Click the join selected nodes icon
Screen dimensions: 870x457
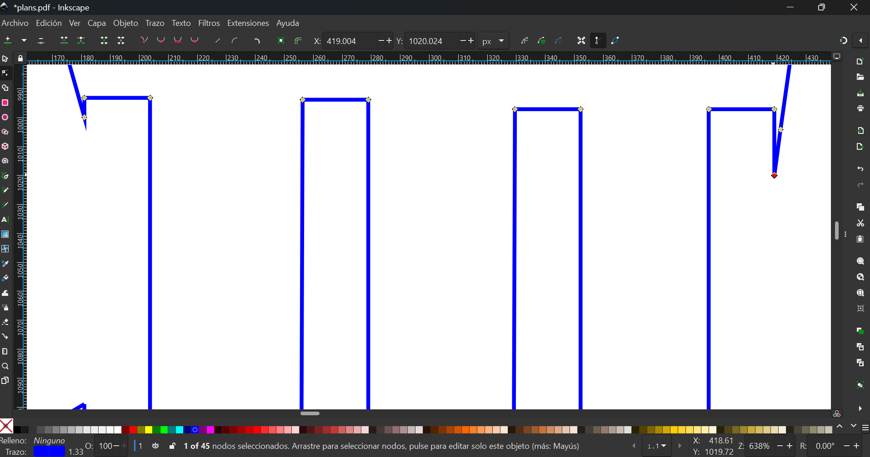coord(64,40)
